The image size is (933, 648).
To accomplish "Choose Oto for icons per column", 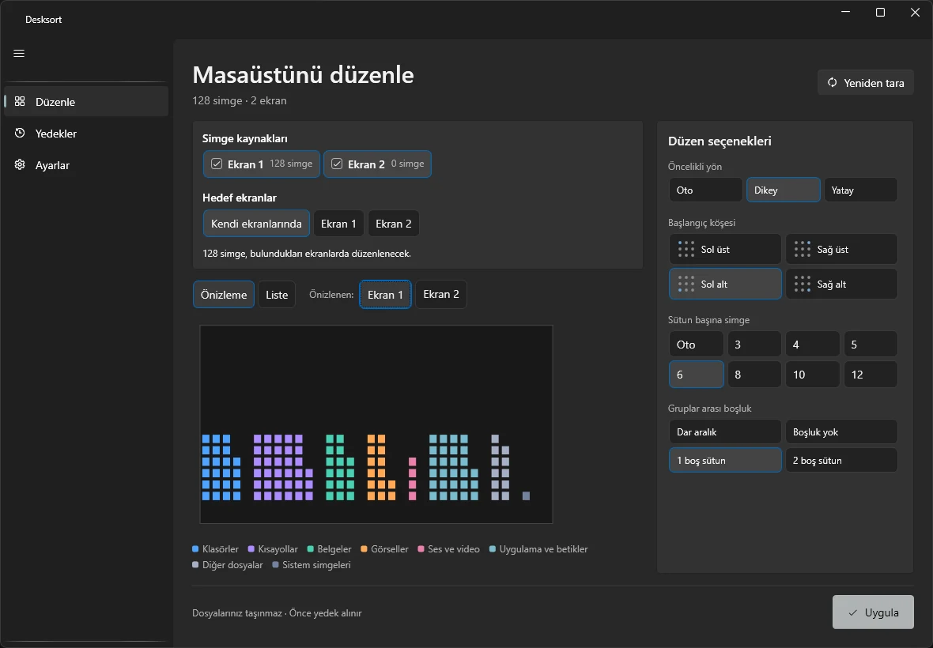I will (x=696, y=345).
